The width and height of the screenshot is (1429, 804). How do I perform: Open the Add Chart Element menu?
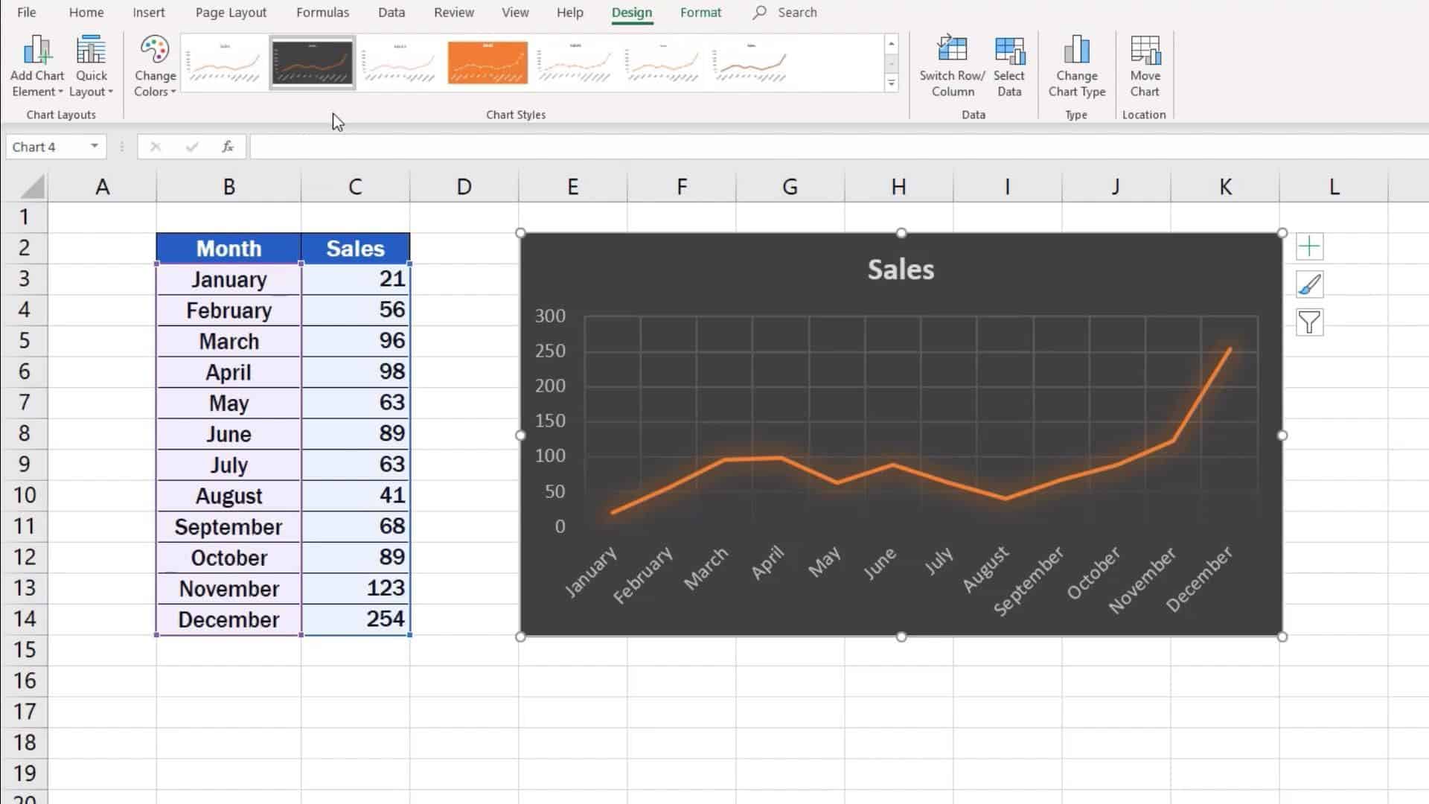point(36,63)
